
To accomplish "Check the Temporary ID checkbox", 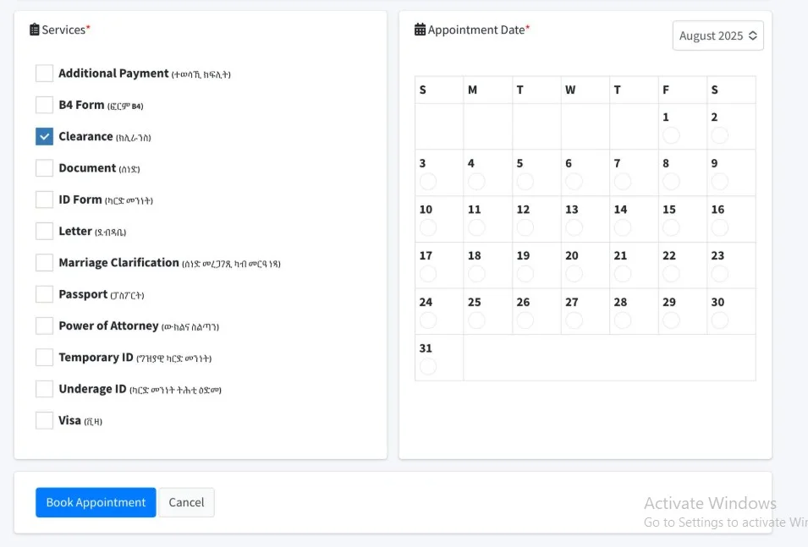I will point(44,358).
